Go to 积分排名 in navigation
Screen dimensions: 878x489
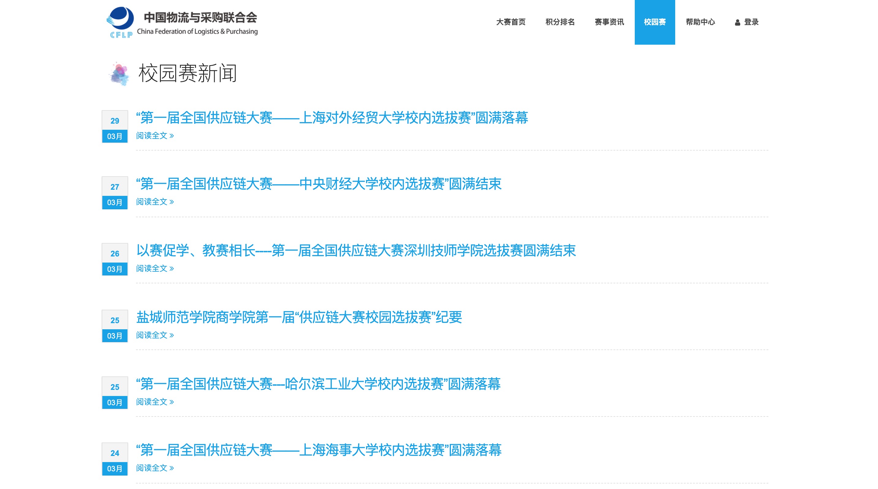[x=560, y=22]
